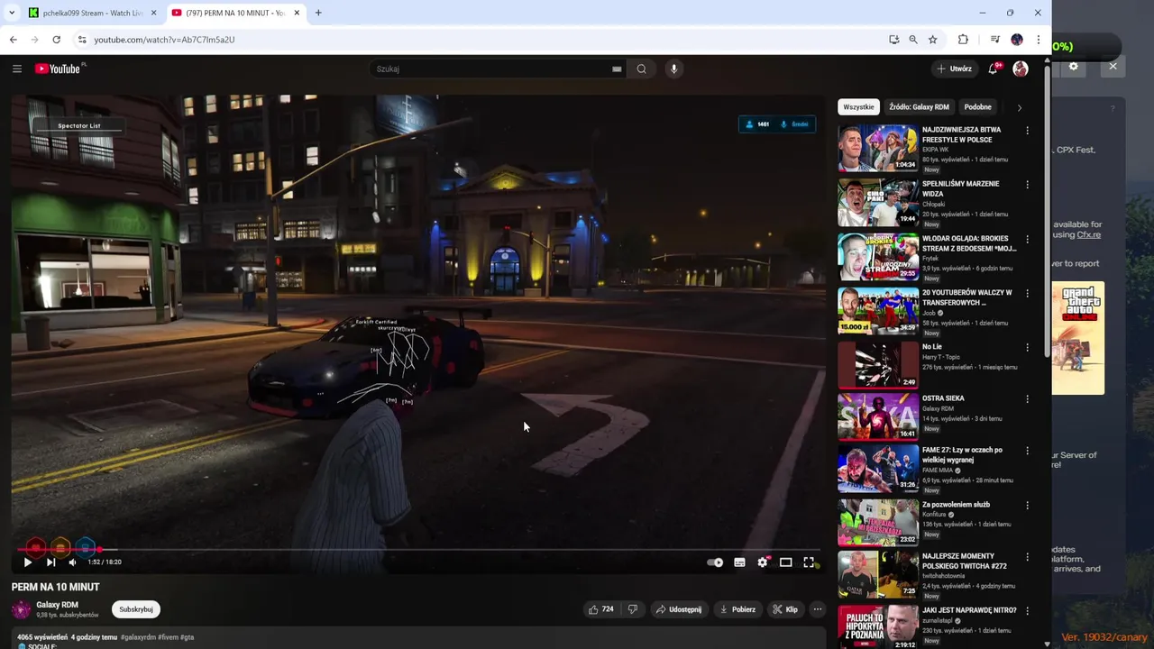Switch to theater mode

[786, 562]
